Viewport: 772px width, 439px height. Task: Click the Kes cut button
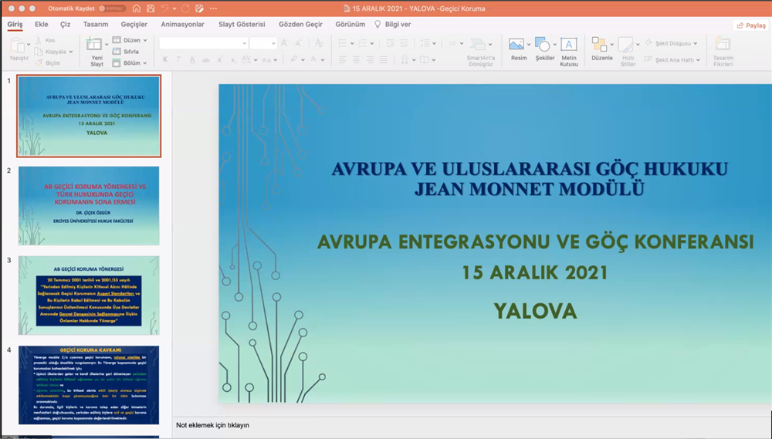(x=46, y=40)
